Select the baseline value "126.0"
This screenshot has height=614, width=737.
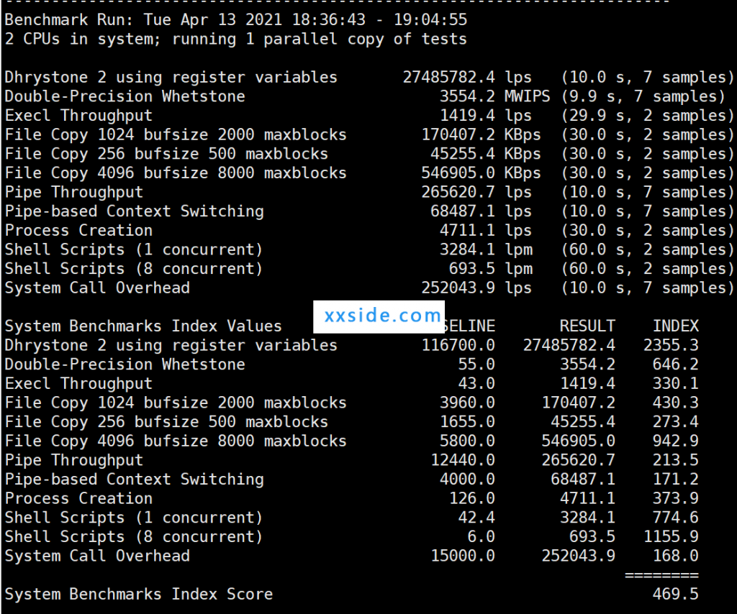tap(472, 498)
